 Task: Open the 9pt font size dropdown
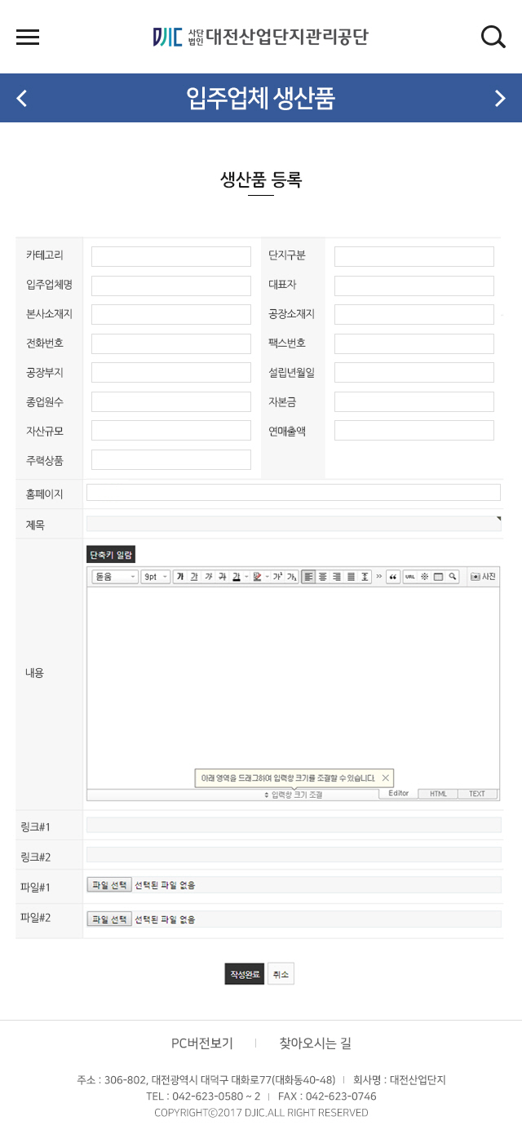[x=156, y=576]
